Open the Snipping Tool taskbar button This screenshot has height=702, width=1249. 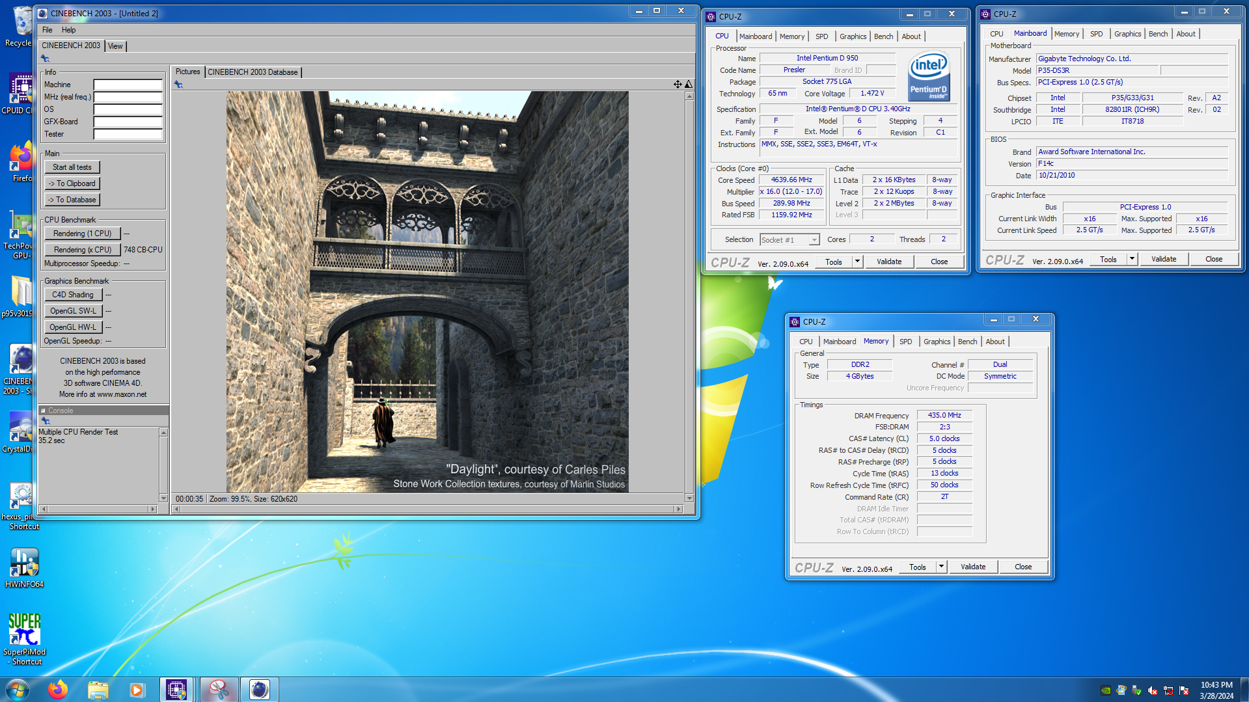pyautogui.click(x=219, y=690)
